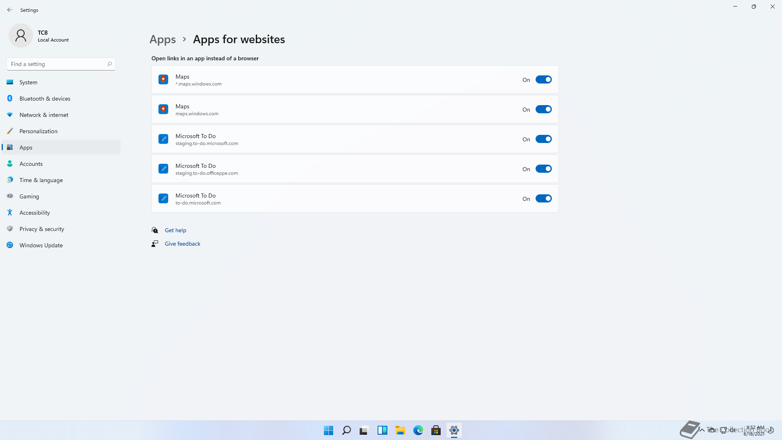Viewport: 782px width, 440px height.
Task: Toggle To Do staging.to-do.microsoft.com switch
Action: pos(543,139)
